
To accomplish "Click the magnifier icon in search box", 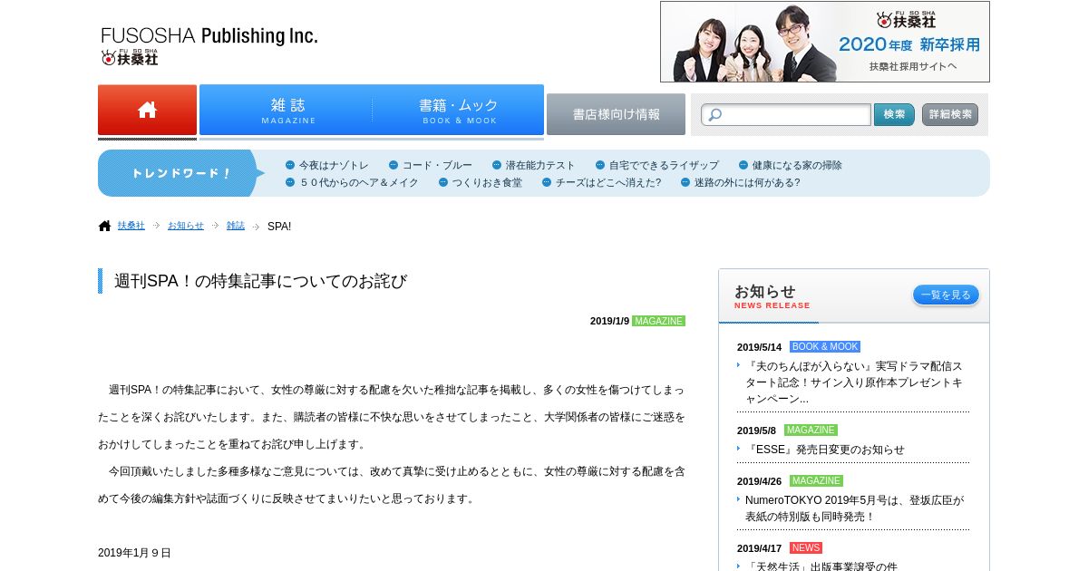I will [x=714, y=115].
